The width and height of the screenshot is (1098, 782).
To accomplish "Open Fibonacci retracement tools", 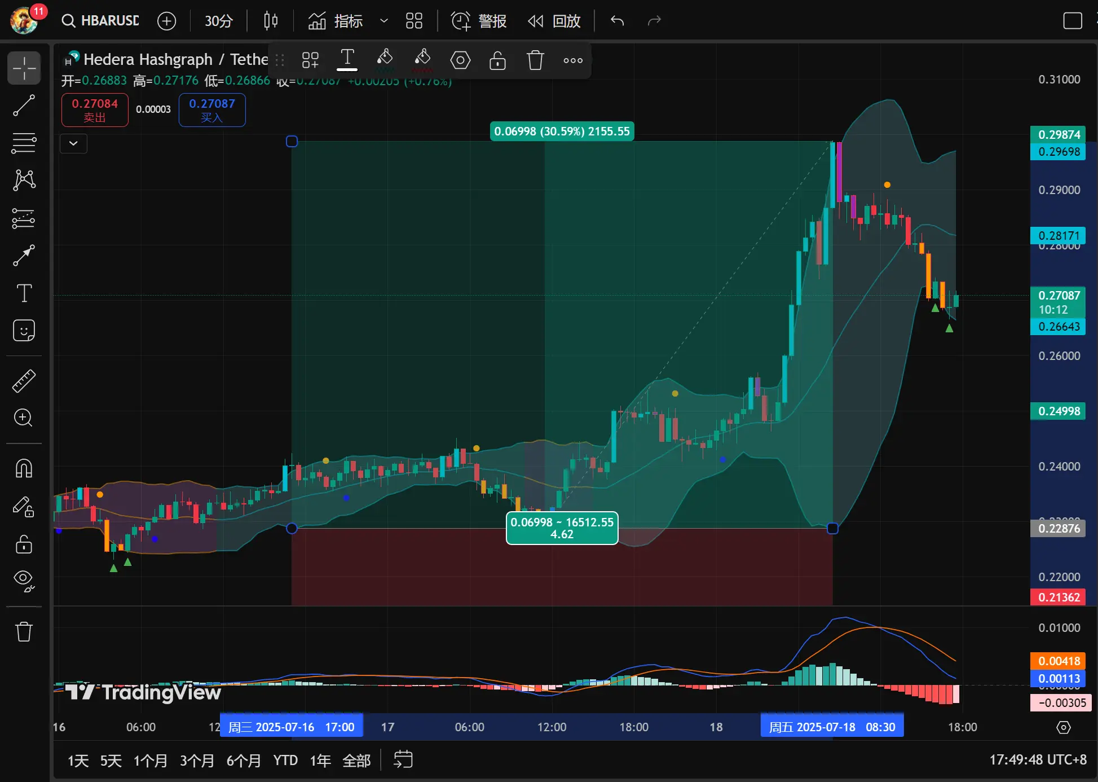I will click(24, 143).
